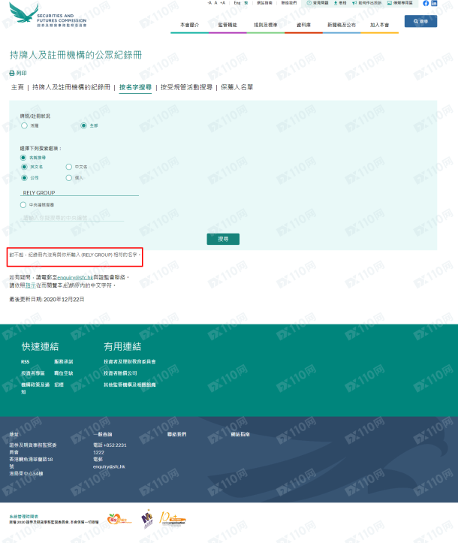Open footer 聯絡我們 link
The image size is (458, 543).
click(x=177, y=434)
